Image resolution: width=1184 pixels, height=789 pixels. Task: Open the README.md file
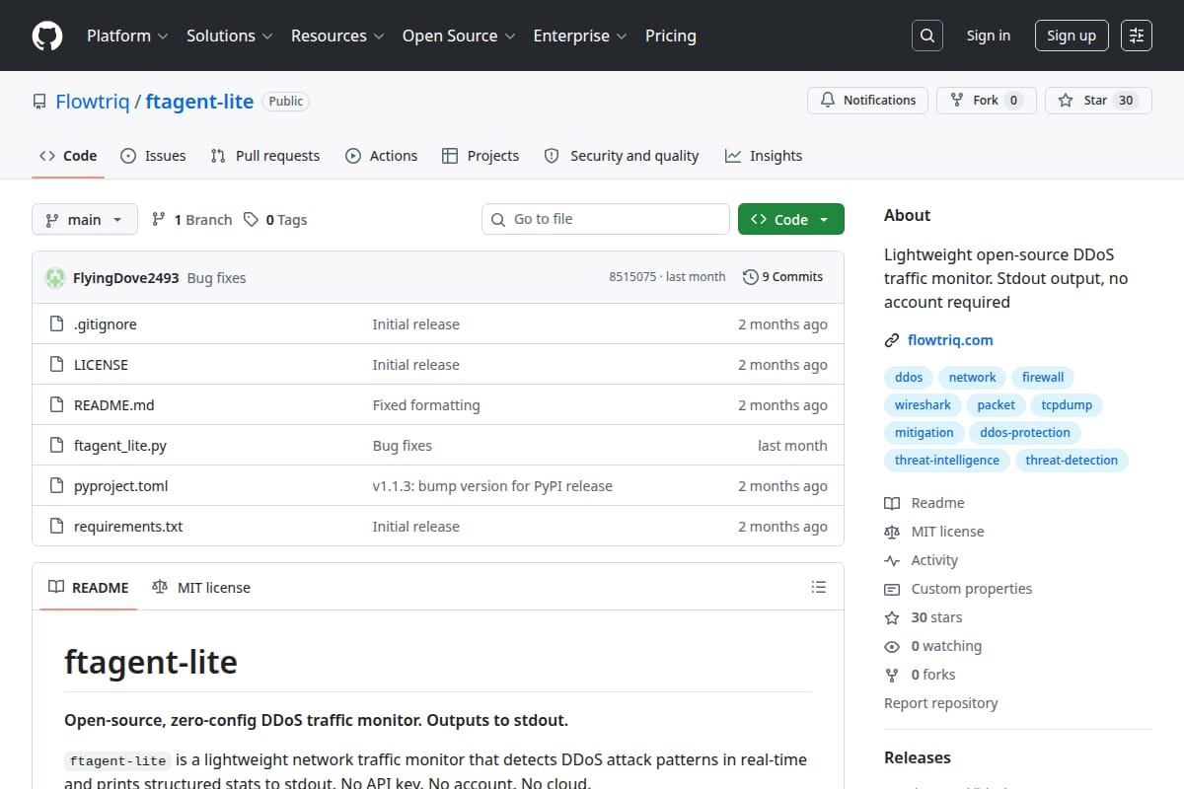[x=114, y=405]
